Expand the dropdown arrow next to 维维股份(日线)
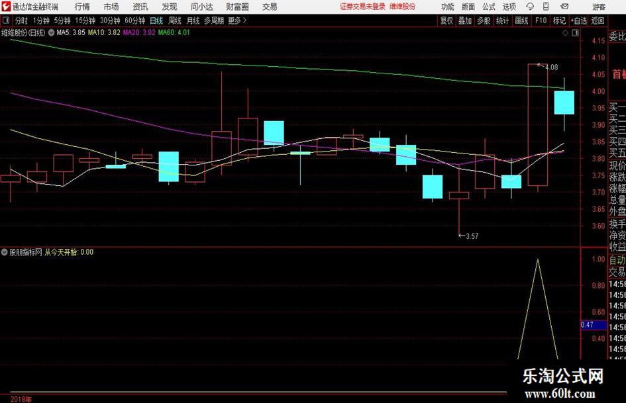The height and width of the screenshot is (403, 626). click(51, 32)
